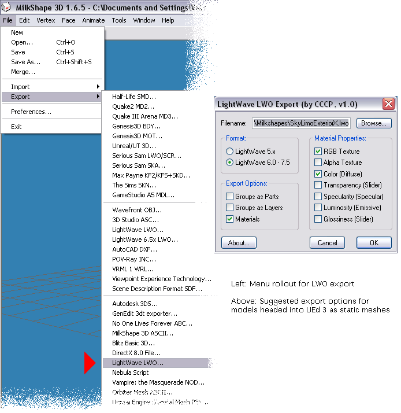Expand the Export submenu
The width and height of the screenshot is (401, 413).
pos(51,97)
